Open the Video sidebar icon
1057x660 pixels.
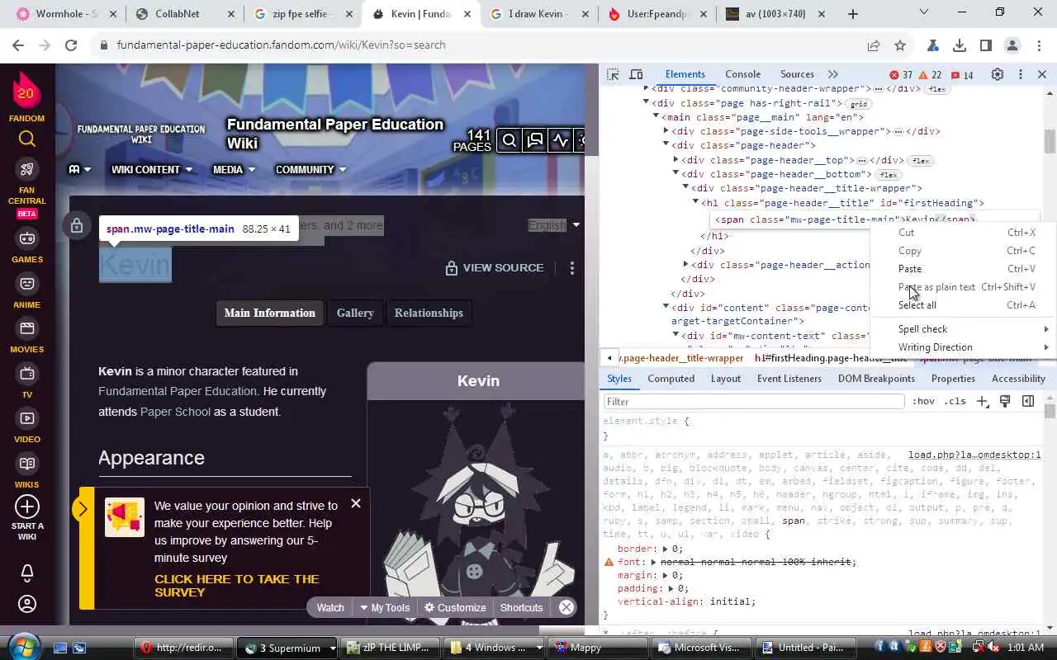[27, 418]
